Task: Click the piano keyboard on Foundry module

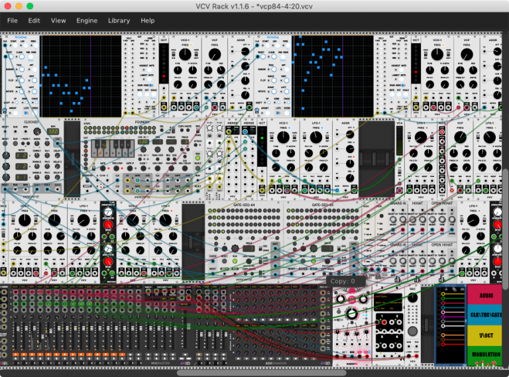Action: [112, 148]
